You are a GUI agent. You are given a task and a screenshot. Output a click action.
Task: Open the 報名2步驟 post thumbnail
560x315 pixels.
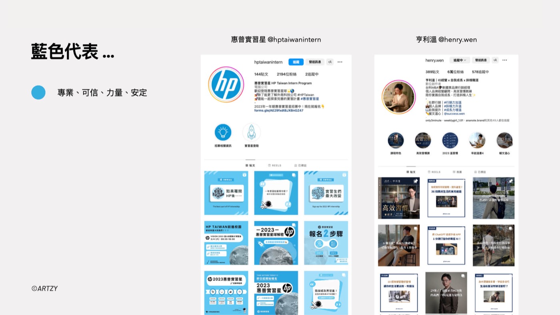click(326, 243)
